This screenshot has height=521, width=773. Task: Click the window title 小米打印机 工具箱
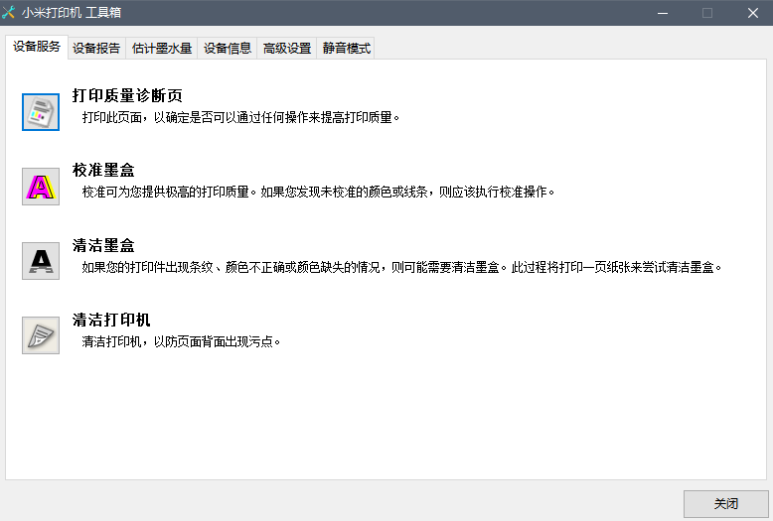click(x=72, y=12)
